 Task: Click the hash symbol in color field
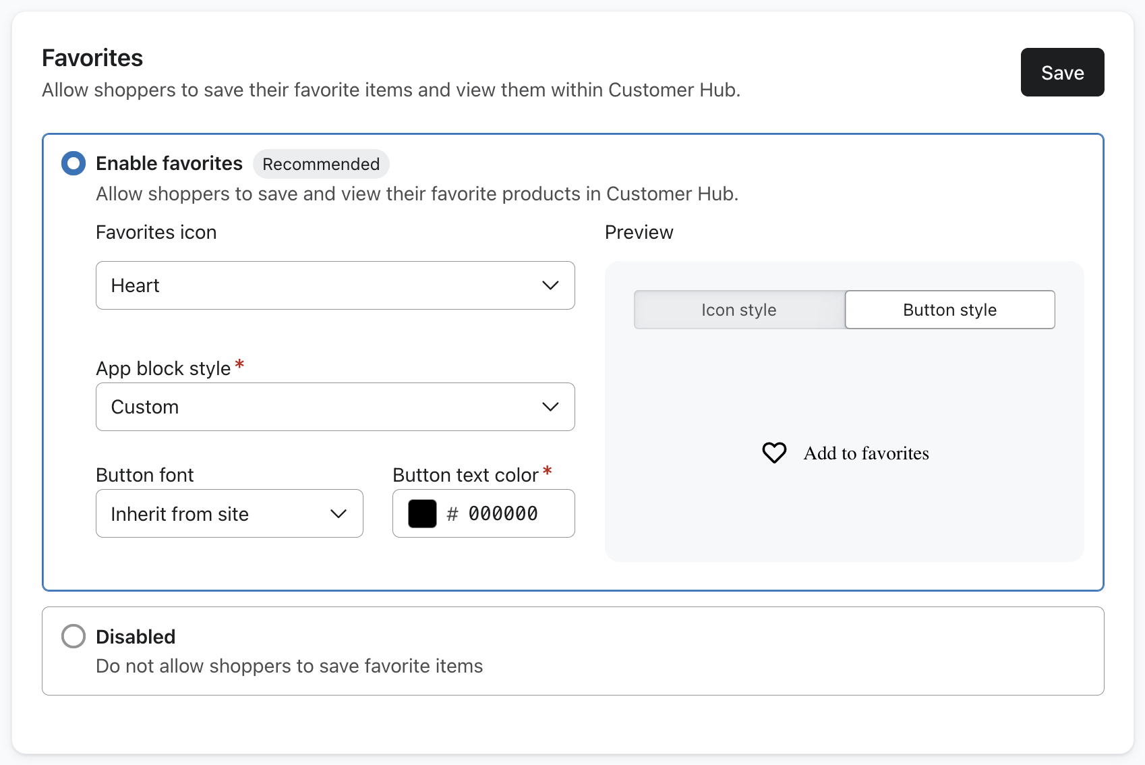click(x=452, y=514)
